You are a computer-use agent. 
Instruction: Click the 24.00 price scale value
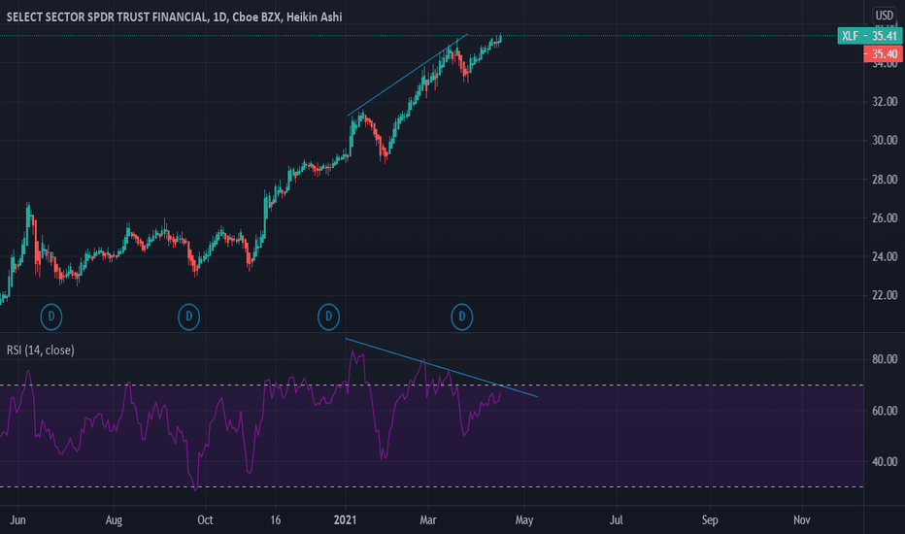coord(885,256)
